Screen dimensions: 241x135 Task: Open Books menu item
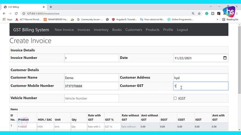[x=117, y=30]
